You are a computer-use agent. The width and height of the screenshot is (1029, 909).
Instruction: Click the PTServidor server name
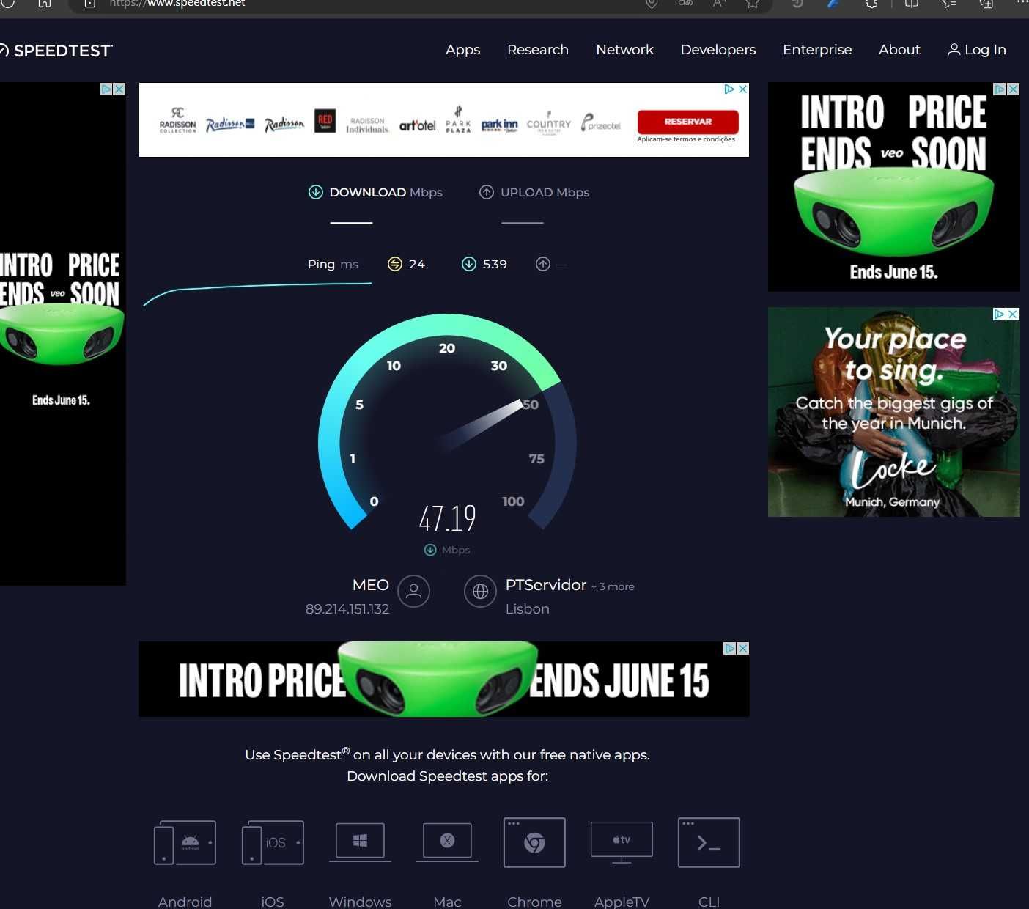(x=546, y=585)
